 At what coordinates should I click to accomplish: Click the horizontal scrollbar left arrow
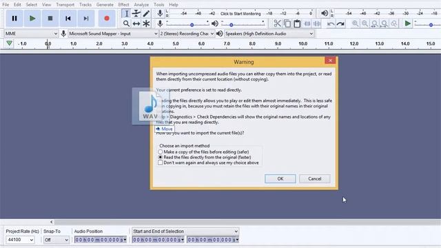point(52,222)
